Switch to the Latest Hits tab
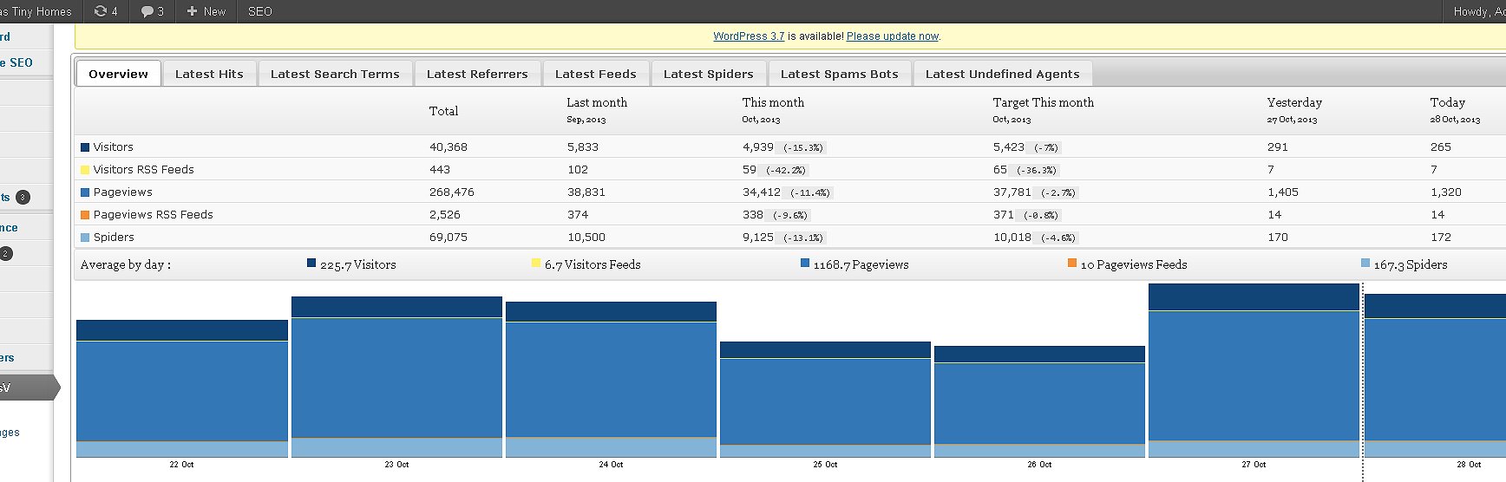Viewport: 1506px width, 482px height. 209,74
